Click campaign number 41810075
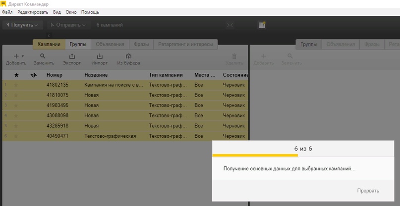 tap(57, 96)
